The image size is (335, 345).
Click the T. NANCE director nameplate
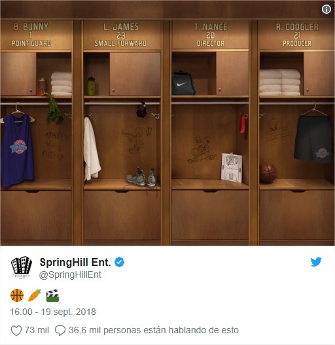211,35
